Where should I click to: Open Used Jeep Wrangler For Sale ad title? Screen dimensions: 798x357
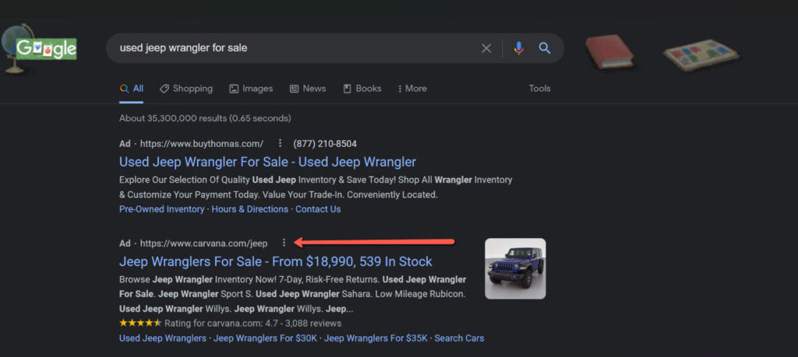268,162
